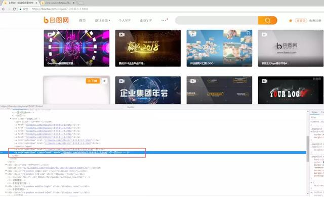This screenshot has height=197, width=324.
Task: Expand the re-popbox account-bind div node
Action: tap(6, 192)
